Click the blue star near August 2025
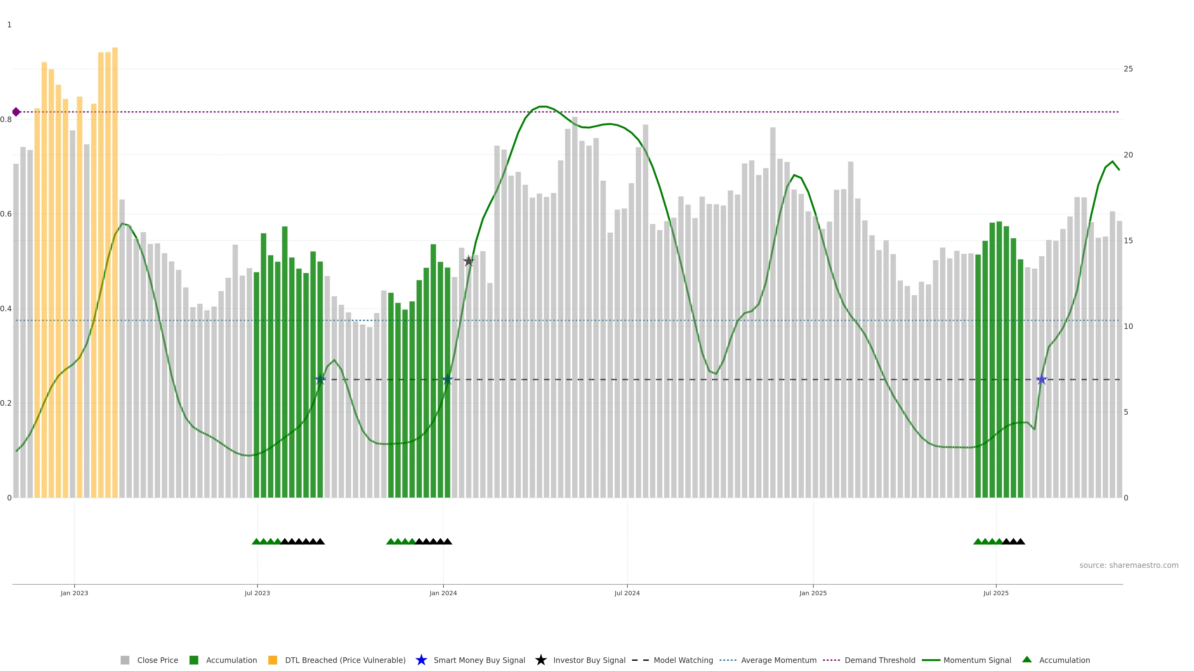Viewport: 1194px width, 671px height. click(x=1042, y=380)
